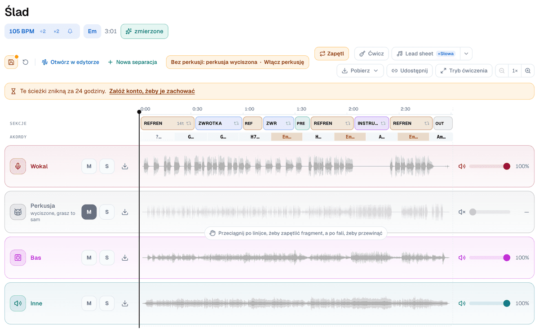Select the PRE section chip
The width and height of the screenshot is (539, 329).
tap(302, 123)
